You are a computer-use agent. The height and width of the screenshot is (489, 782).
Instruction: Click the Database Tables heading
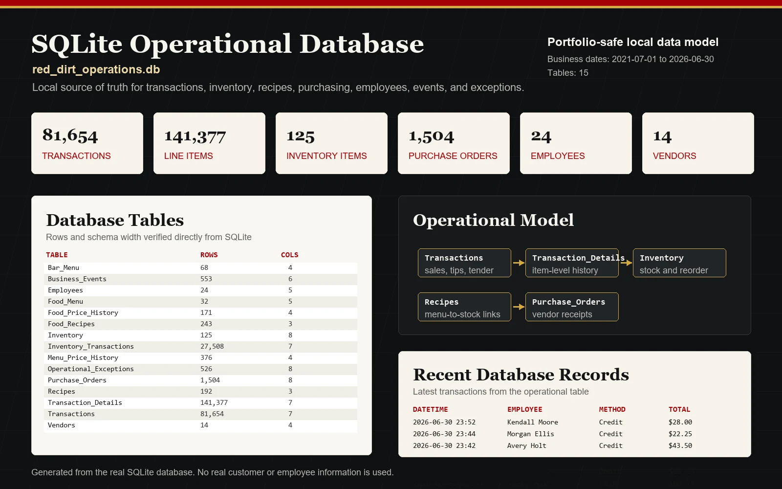coord(115,220)
